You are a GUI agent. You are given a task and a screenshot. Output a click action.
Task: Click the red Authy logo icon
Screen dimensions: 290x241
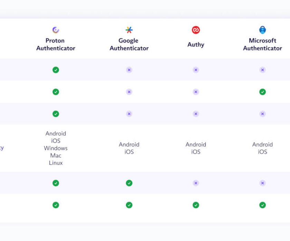196,30
